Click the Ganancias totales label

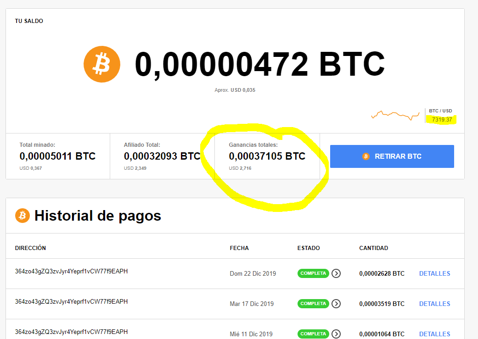click(253, 145)
